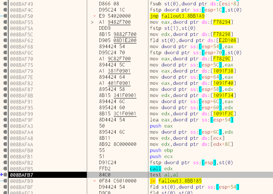Viewport: 273px width, 194px height.
Task: Click blue instruction pointer arrow at 008BAFB7
Action: 1,175
